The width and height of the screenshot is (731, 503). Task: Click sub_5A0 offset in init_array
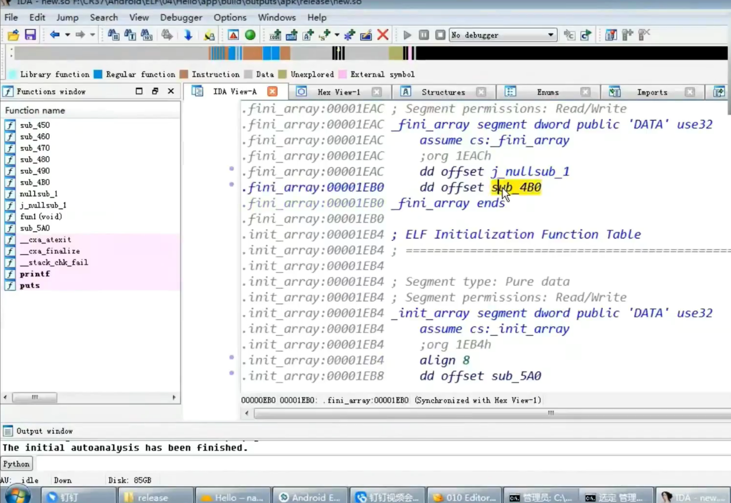516,376
